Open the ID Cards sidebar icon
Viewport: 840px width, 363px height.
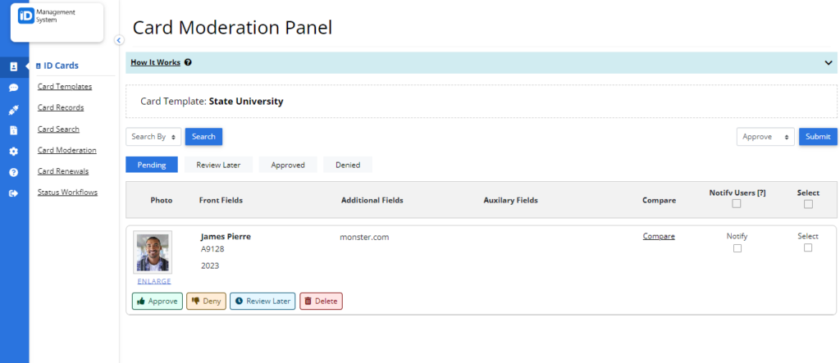pyautogui.click(x=14, y=67)
